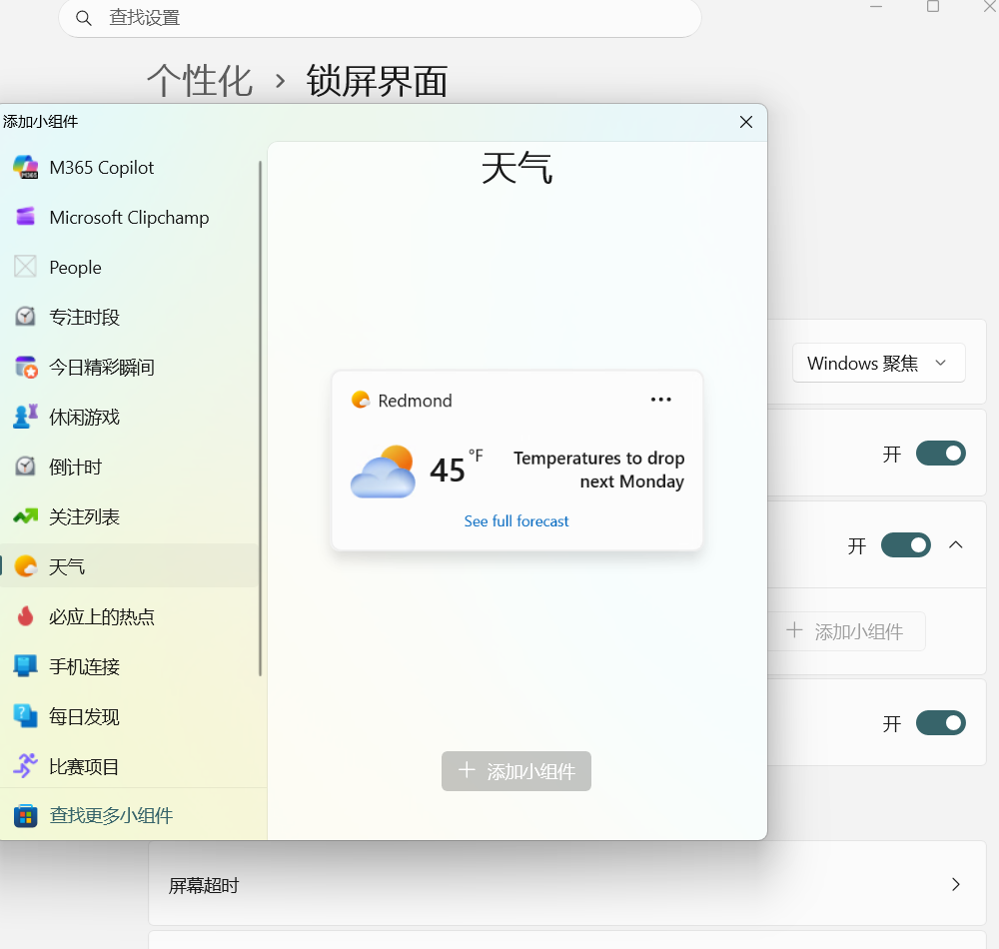Select 比赛项目 in the widget list
The image size is (999, 949).
pos(129,766)
